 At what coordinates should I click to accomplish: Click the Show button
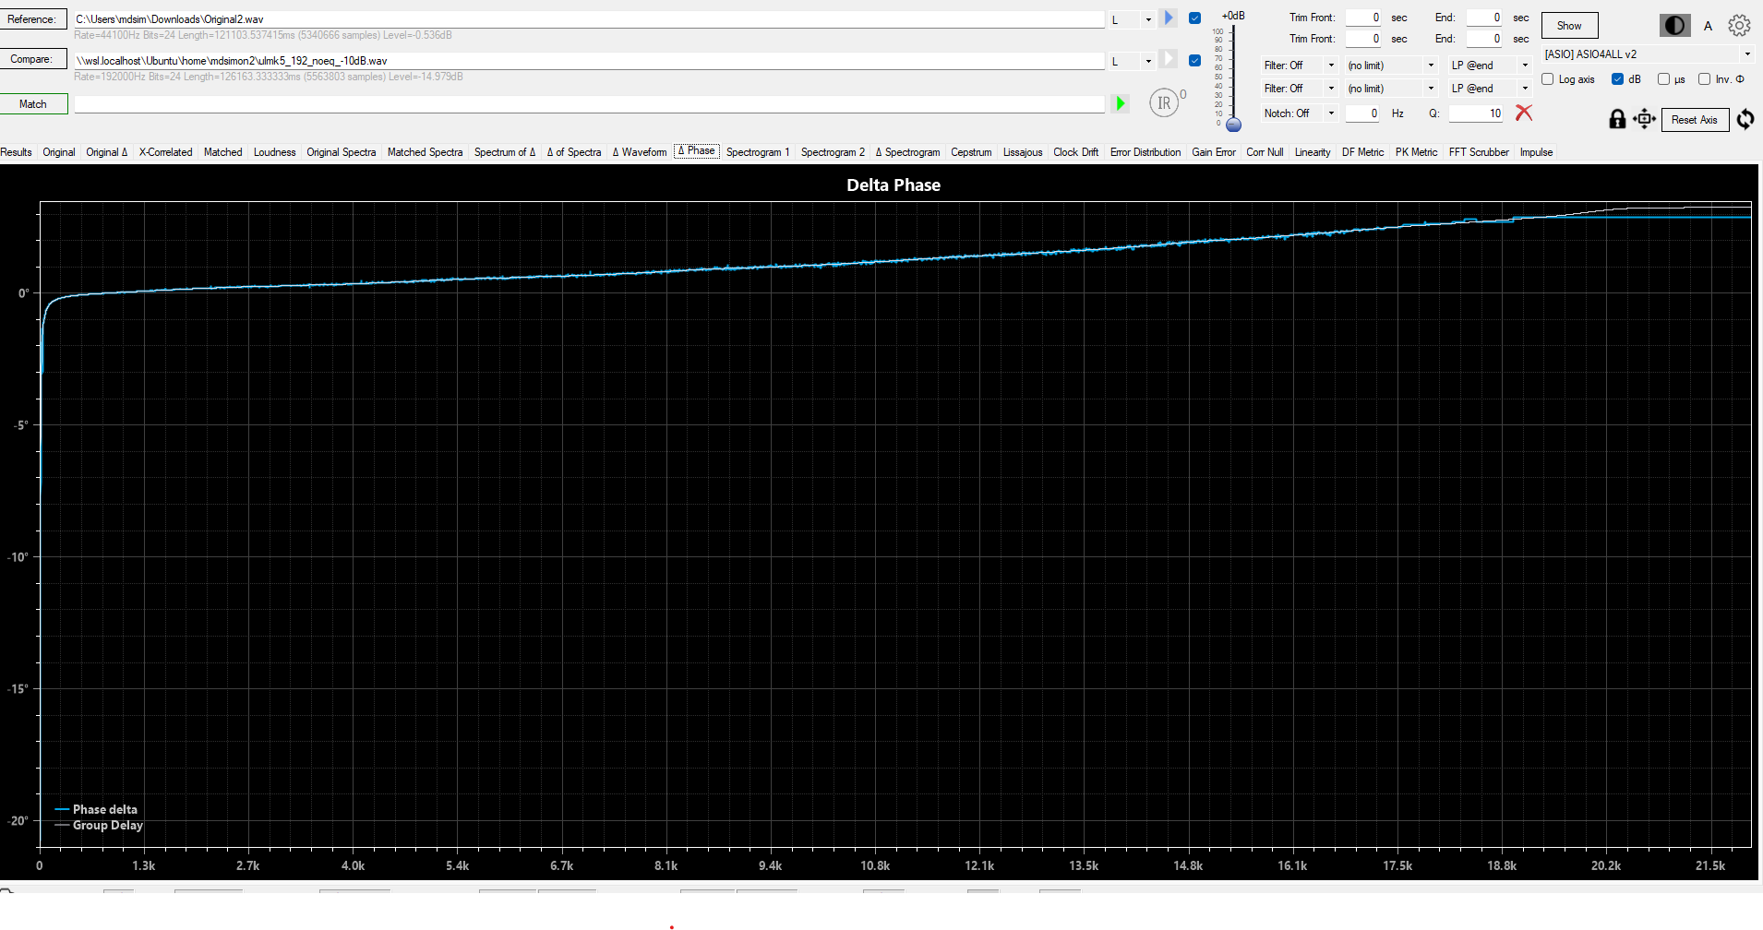[1569, 26]
